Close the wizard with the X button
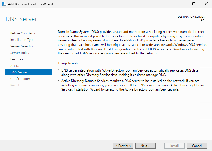 (x=206, y=4)
